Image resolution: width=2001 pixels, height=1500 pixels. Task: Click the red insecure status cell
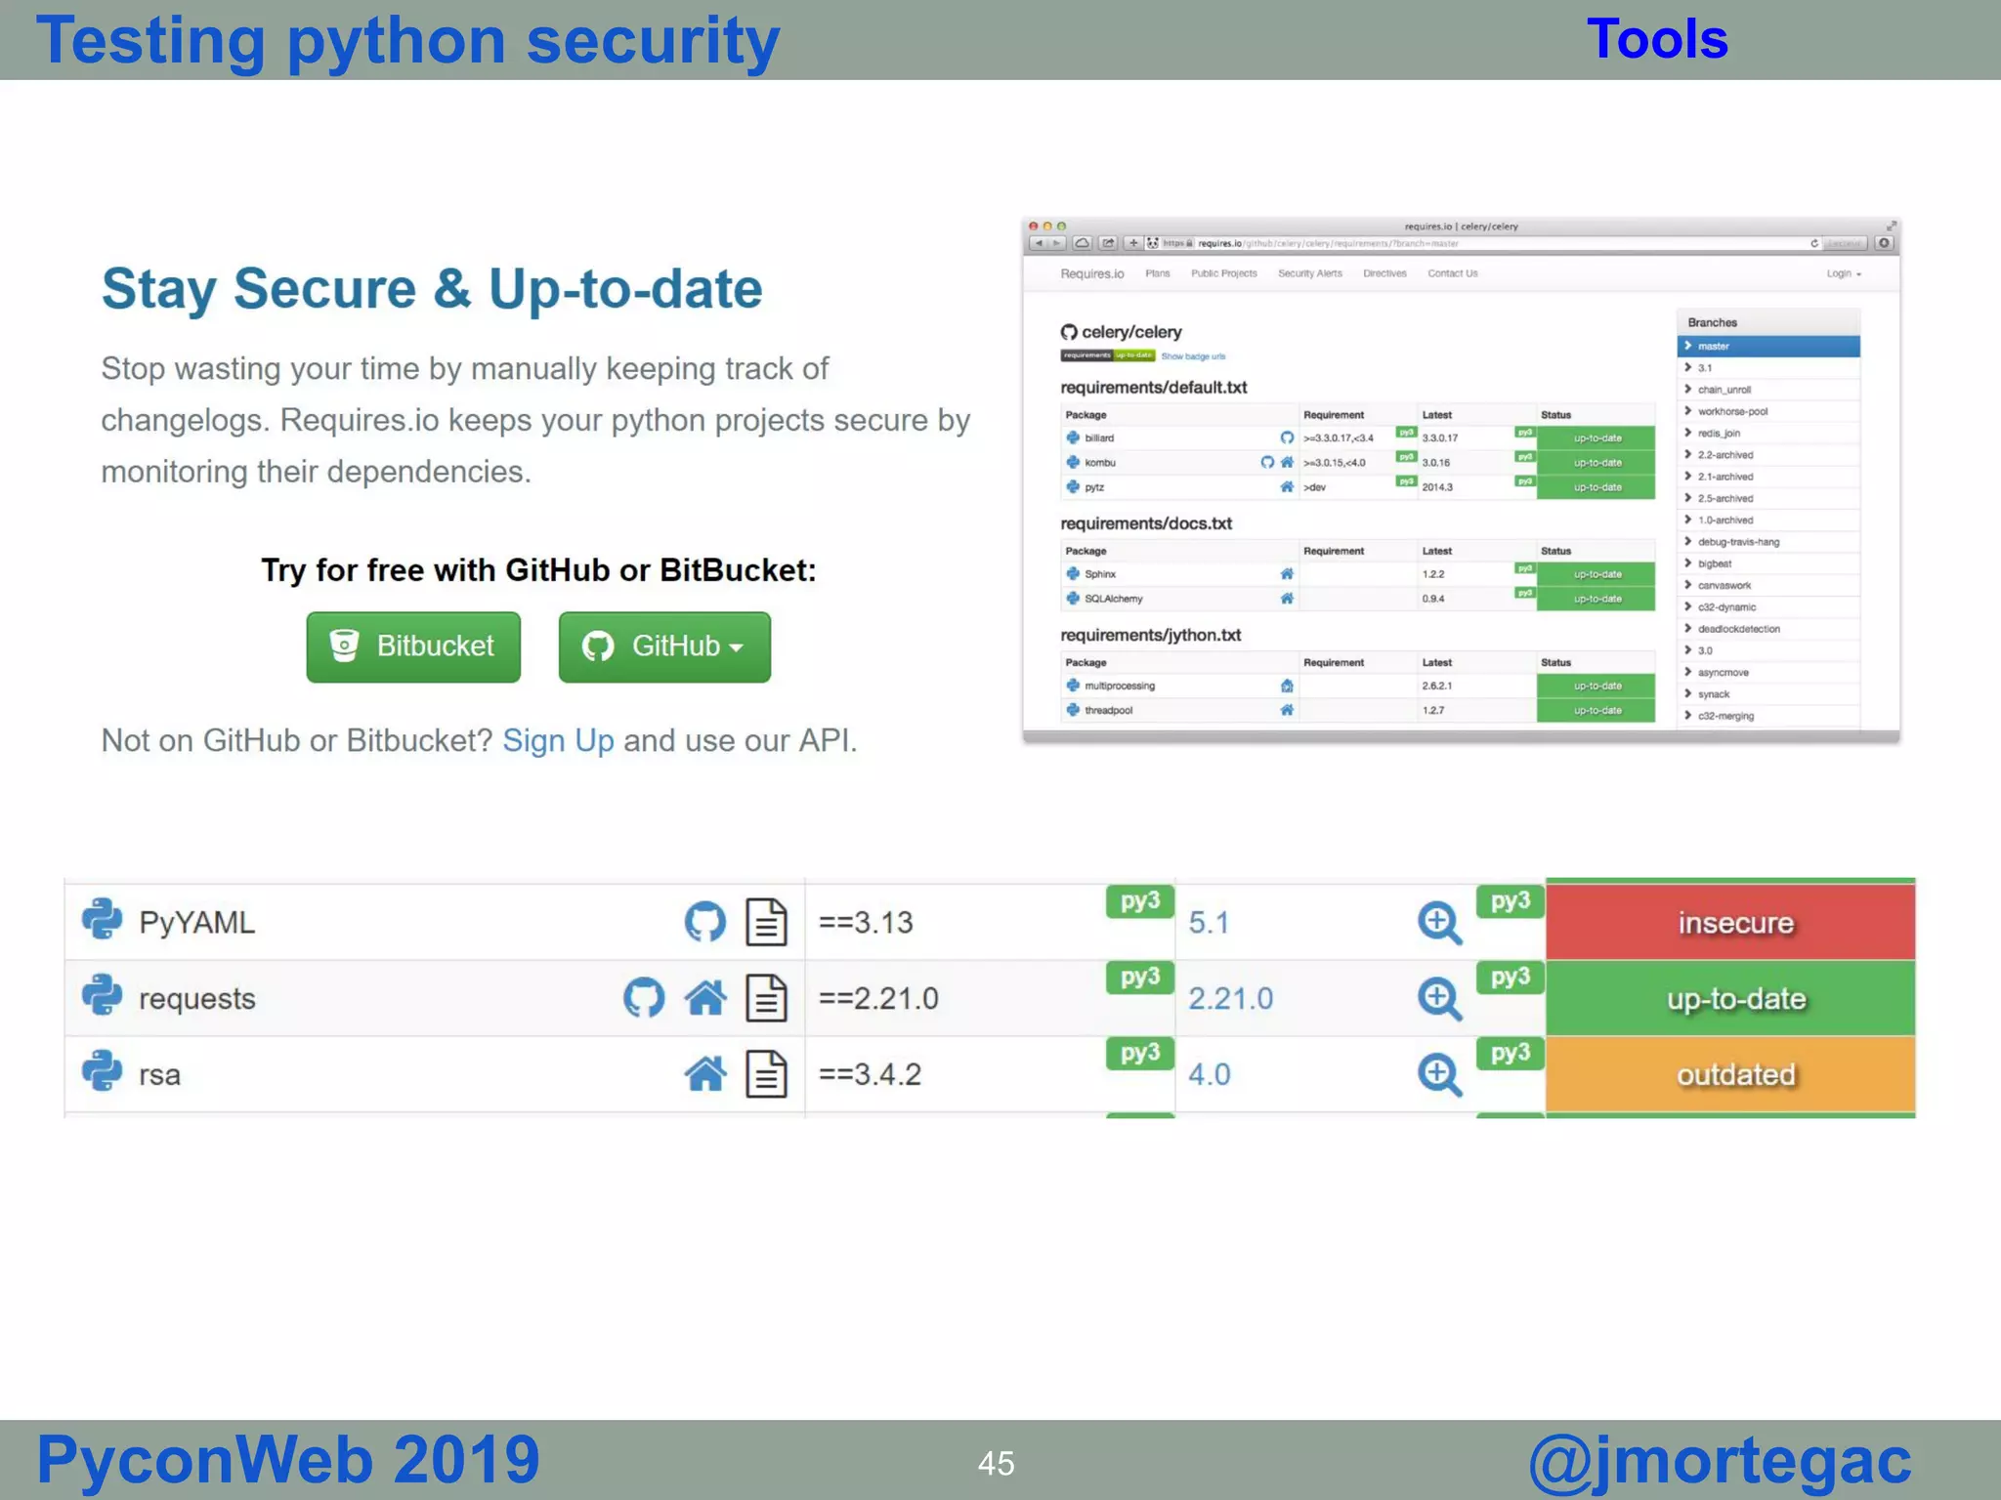coord(1730,922)
